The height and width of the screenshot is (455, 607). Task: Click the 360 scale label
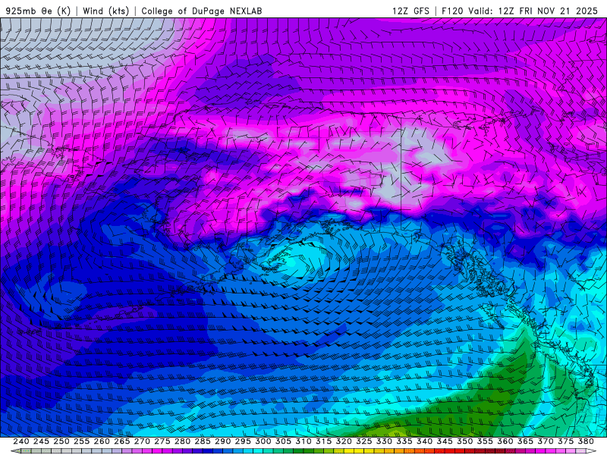pos(505,441)
